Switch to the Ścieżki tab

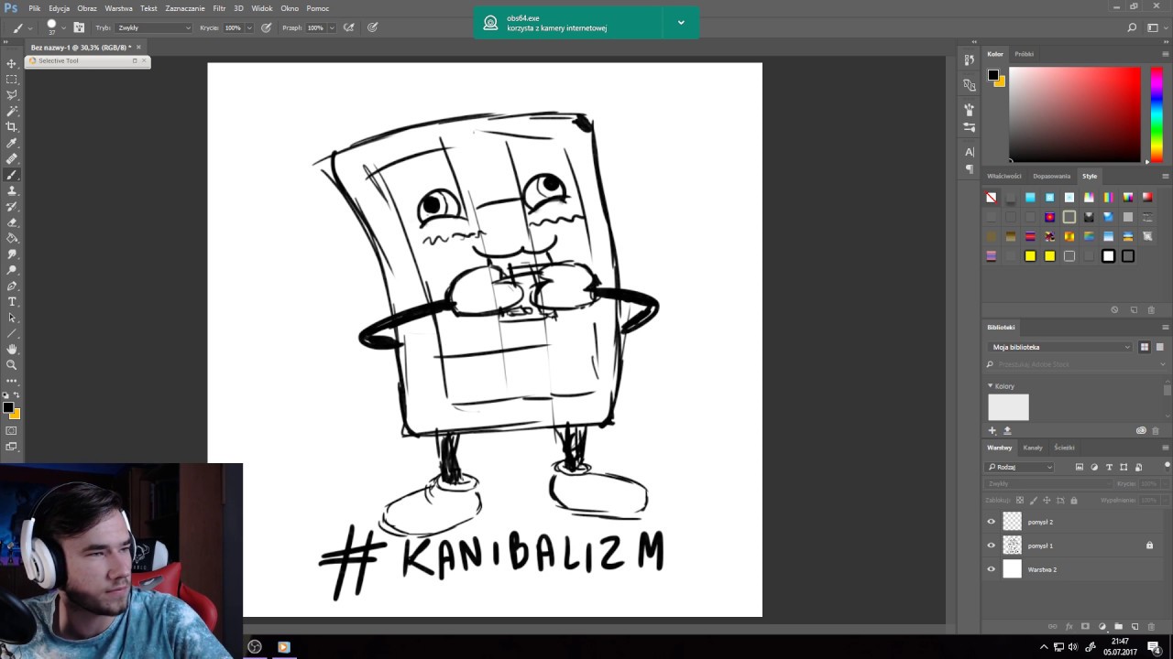pyautogui.click(x=1064, y=448)
